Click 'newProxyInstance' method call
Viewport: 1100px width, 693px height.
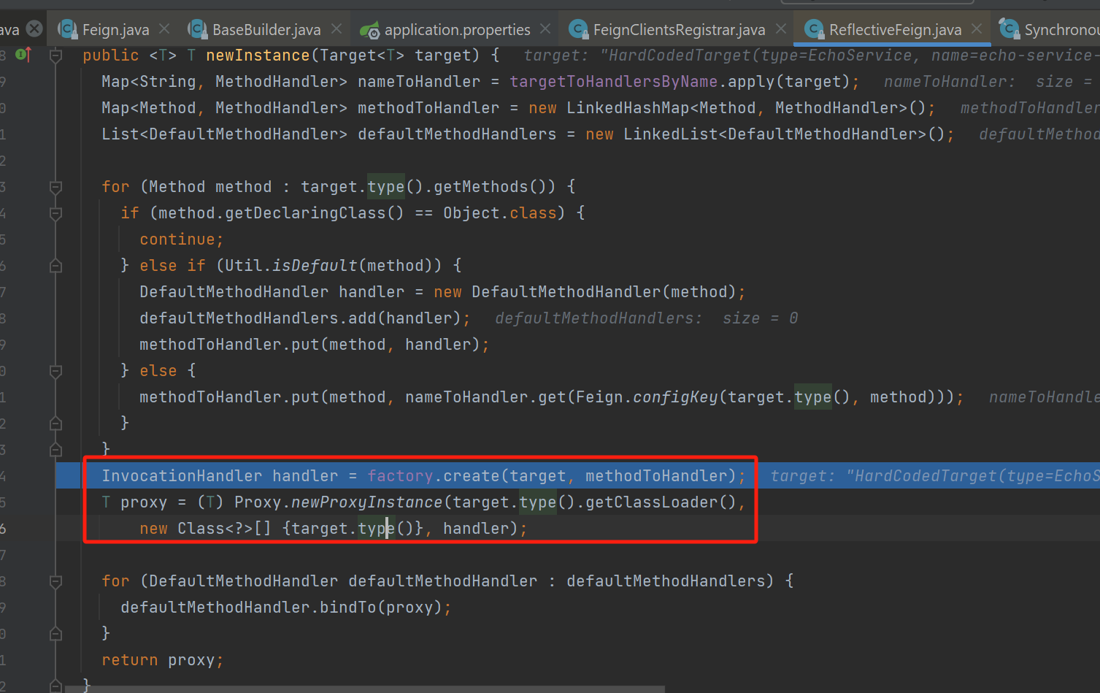tap(366, 502)
